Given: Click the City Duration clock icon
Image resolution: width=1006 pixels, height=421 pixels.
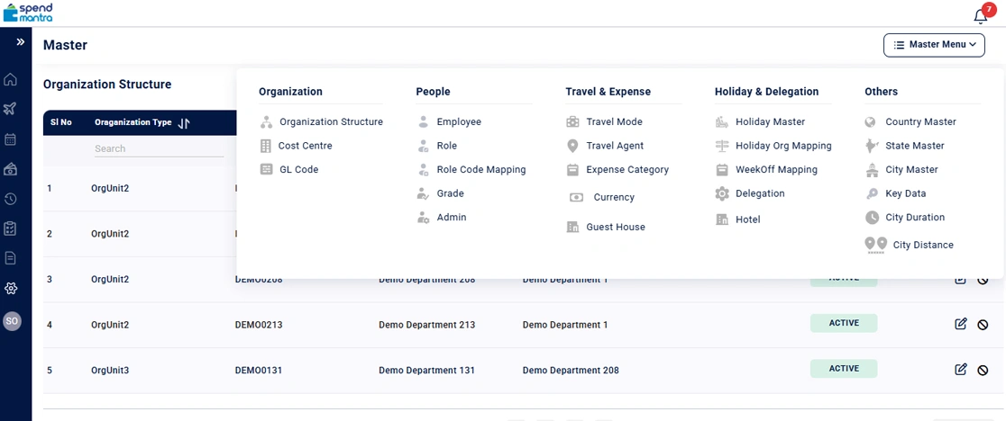Looking at the screenshot, I should pyautogui.click(x=872, y=218).
